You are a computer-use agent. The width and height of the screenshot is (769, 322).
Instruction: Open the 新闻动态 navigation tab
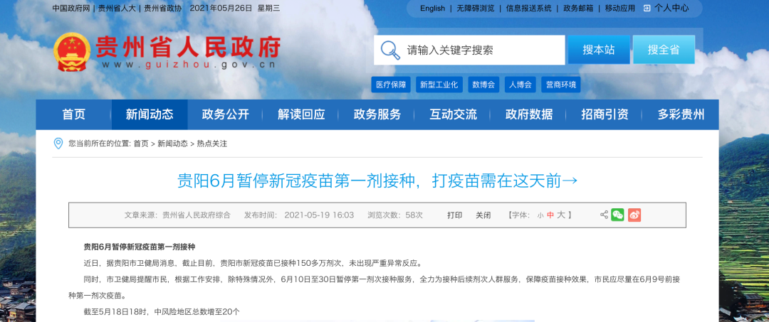[x=150, y=114]
